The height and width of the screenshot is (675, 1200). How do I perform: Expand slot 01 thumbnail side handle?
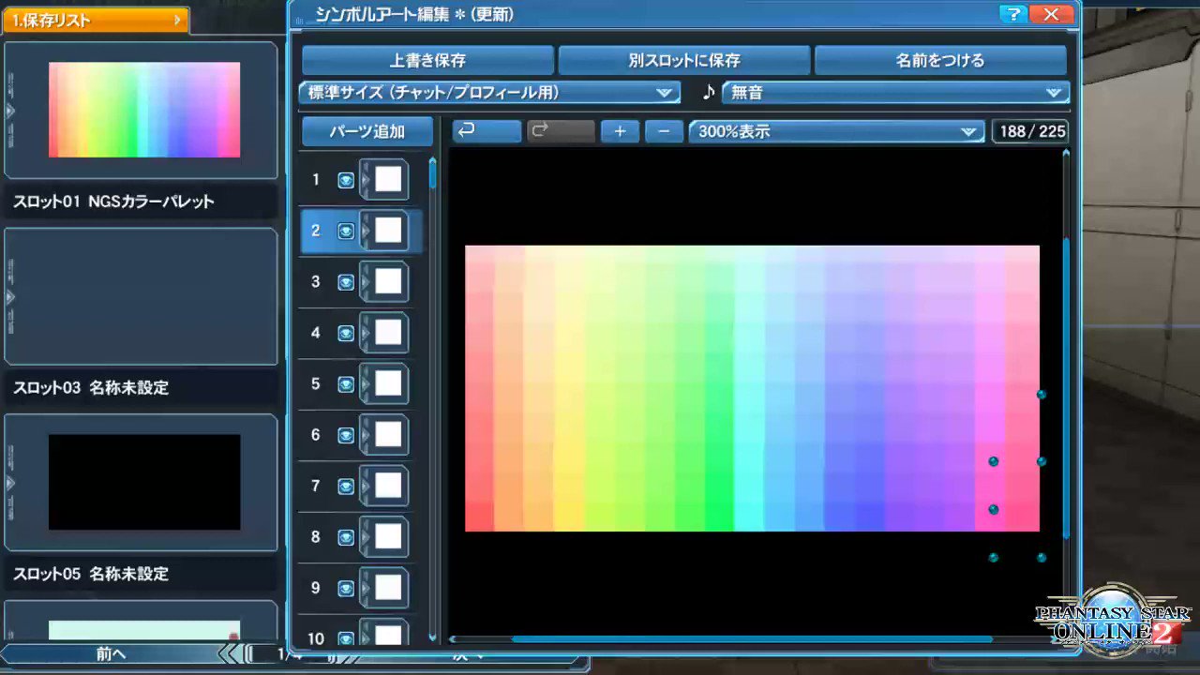coord(10,111)
